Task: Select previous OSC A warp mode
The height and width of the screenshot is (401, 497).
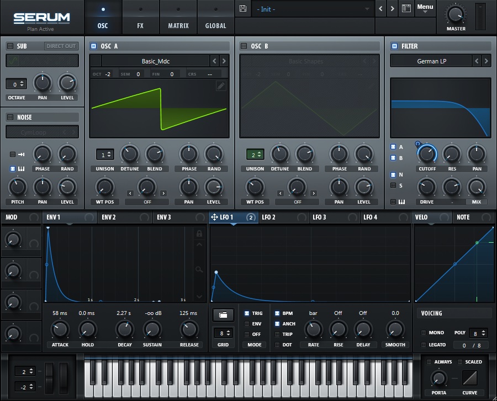Action: coord(130,194)
